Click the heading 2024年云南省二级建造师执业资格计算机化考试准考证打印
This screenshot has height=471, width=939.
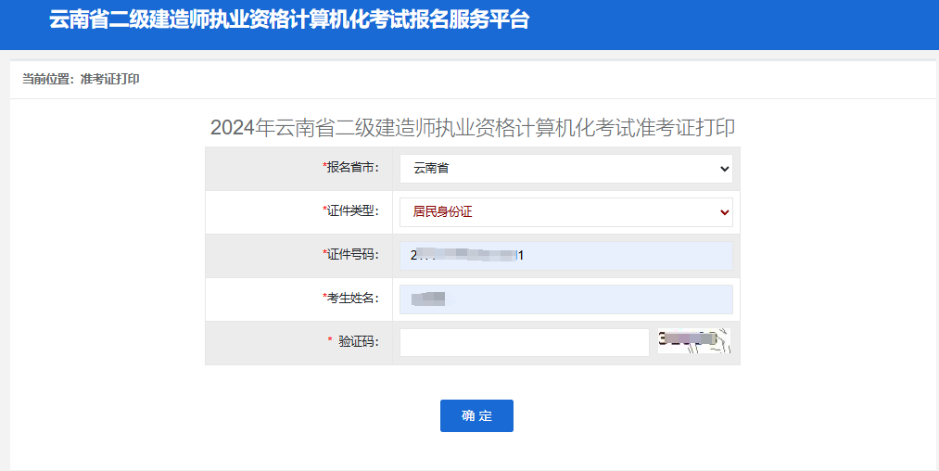(473, 128)
